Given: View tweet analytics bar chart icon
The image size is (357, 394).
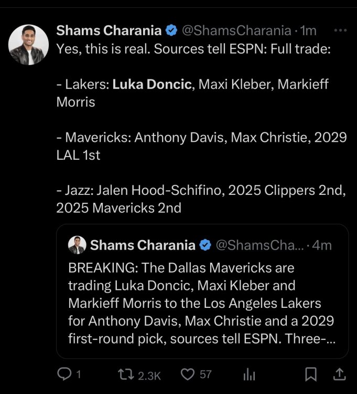Looking at the screenshot, I should tap(250, 374).
